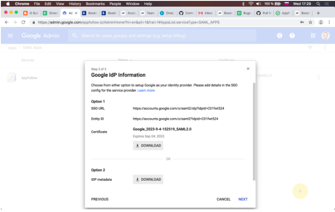Open the Learn more link
Viewport: 335px width, 212px height.
[146, 90]
